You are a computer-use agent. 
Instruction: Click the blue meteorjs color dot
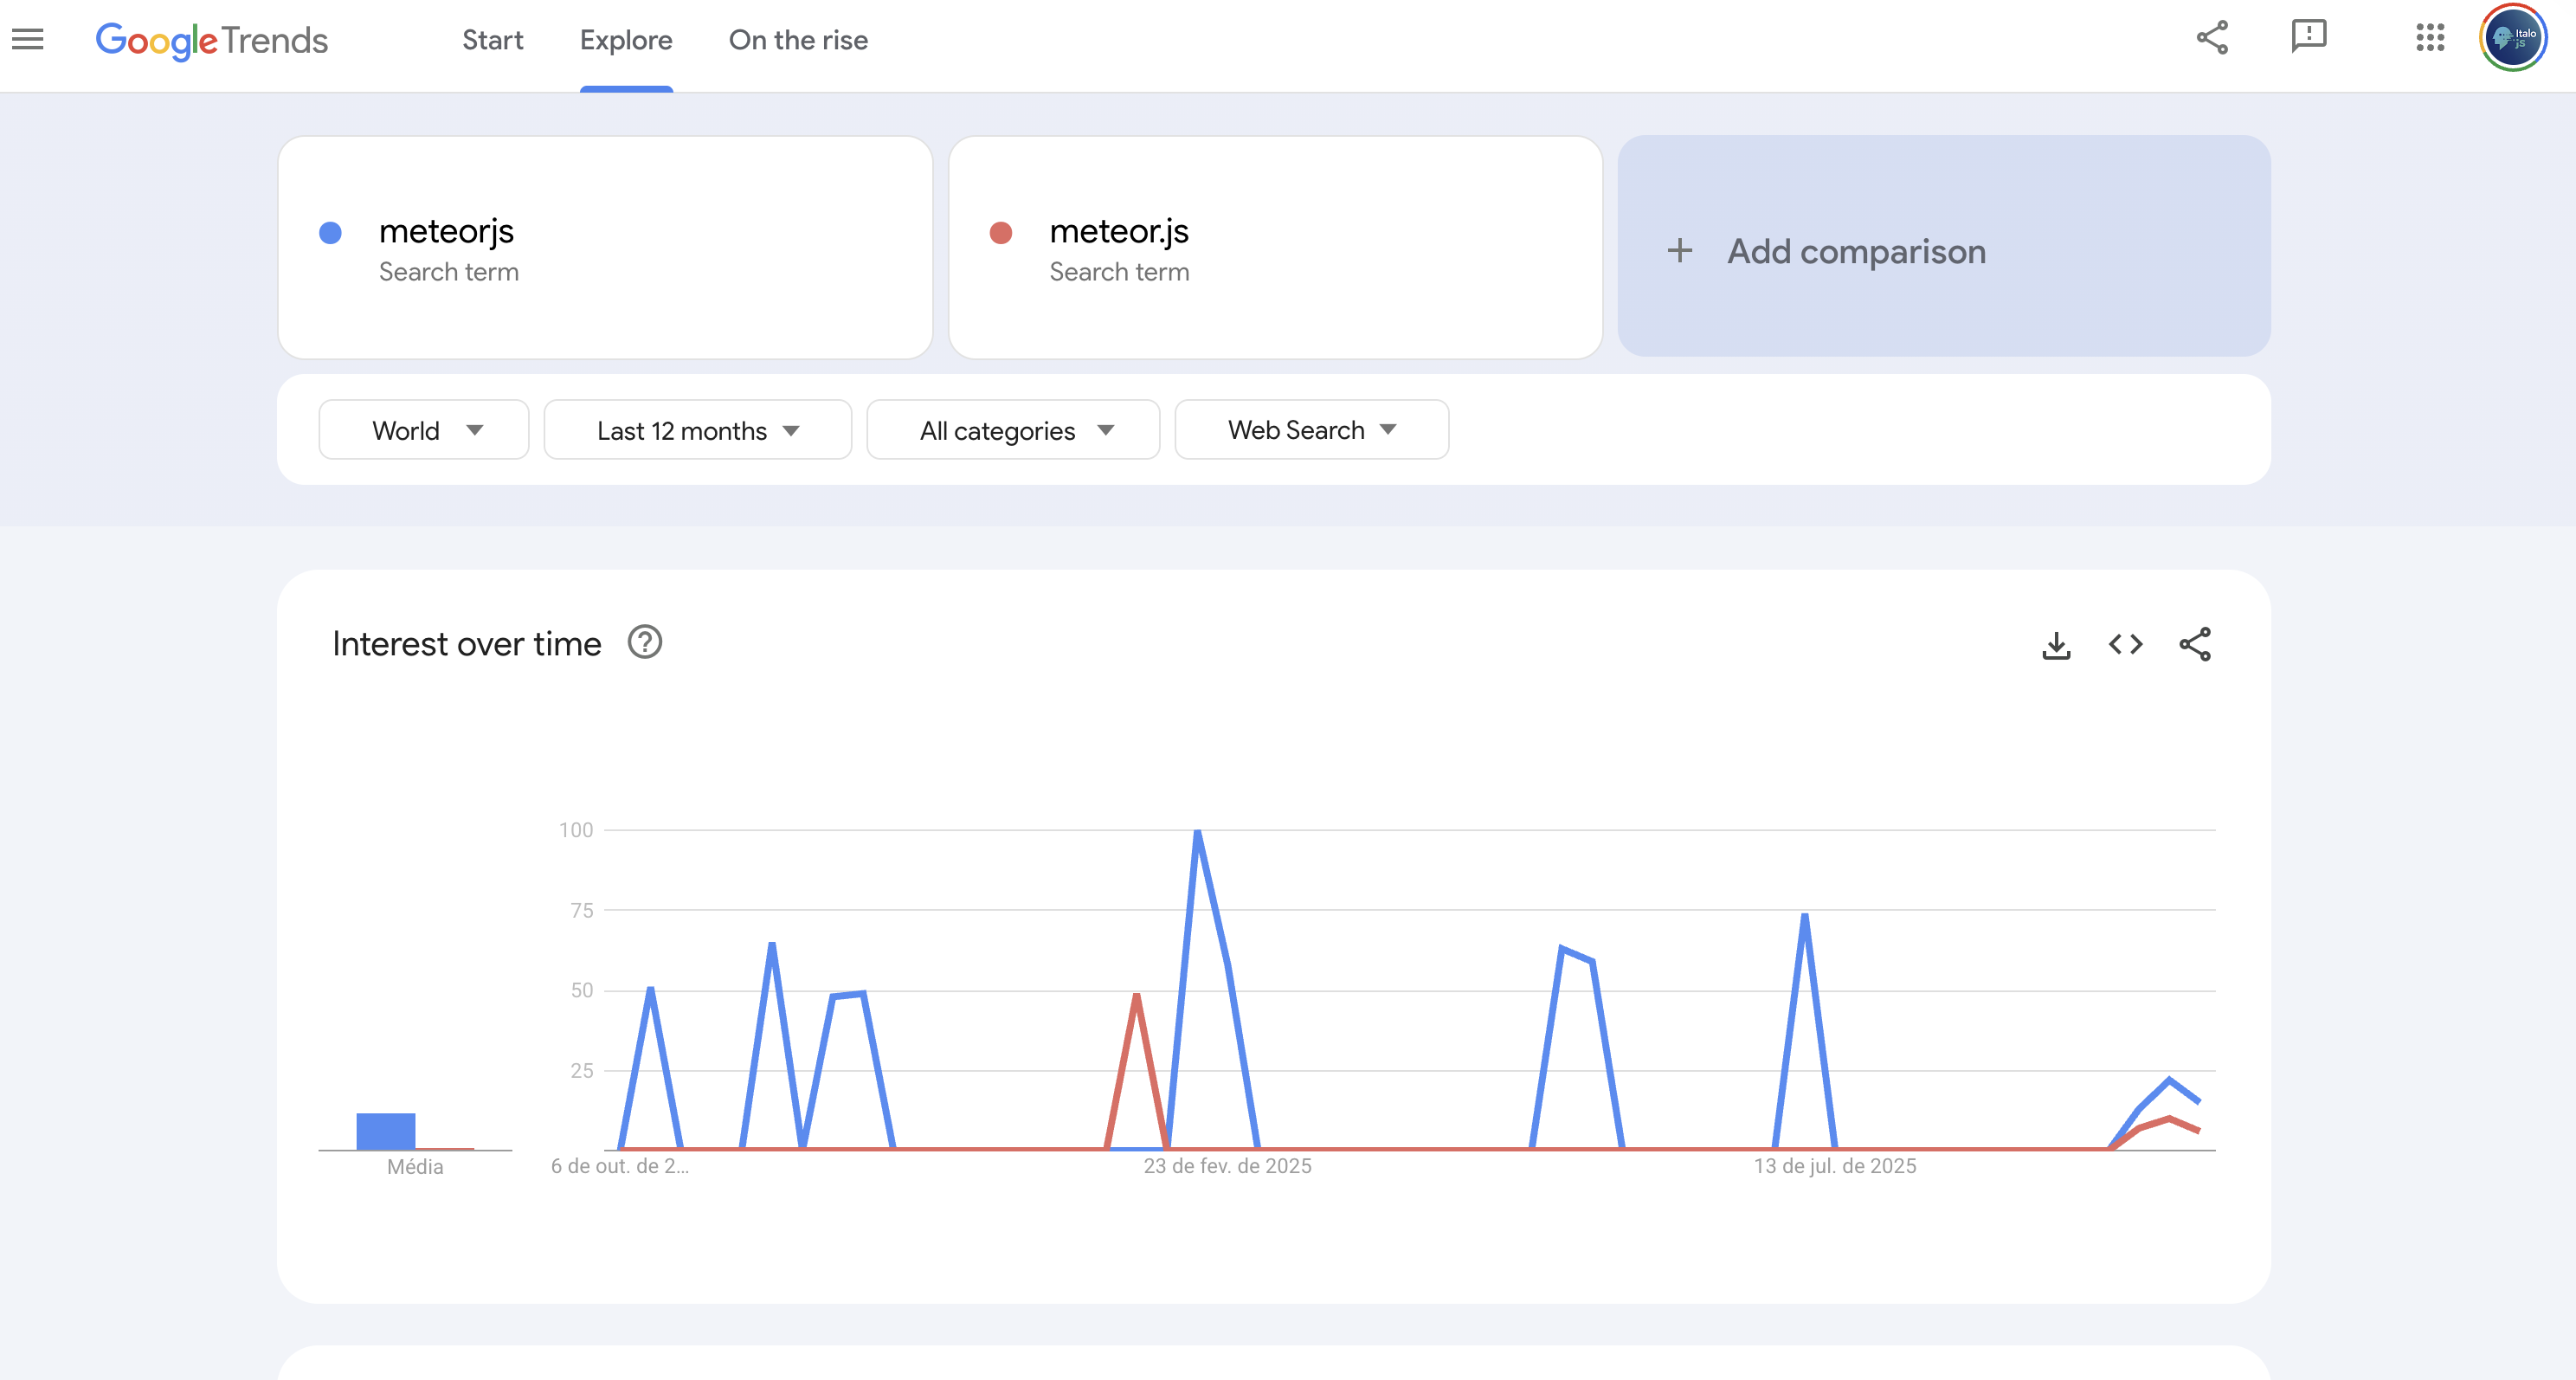(330, 233)
